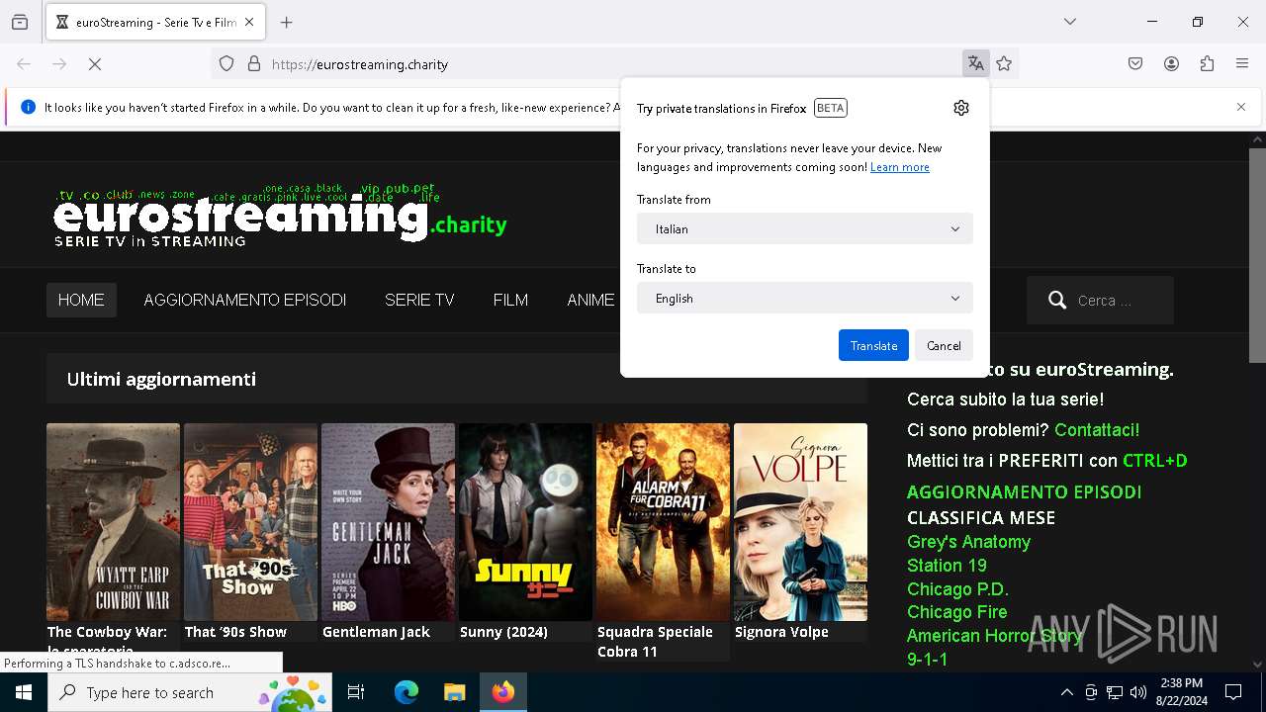Viewport: 1266px width, 712px height.
Task: Follow the Learn more link
Action: coord(899,167)
